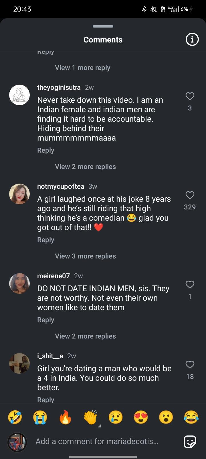This screenshot has height=459, width=206.
Task: Open the i_shit__a username link
Action: pos(50,356)
